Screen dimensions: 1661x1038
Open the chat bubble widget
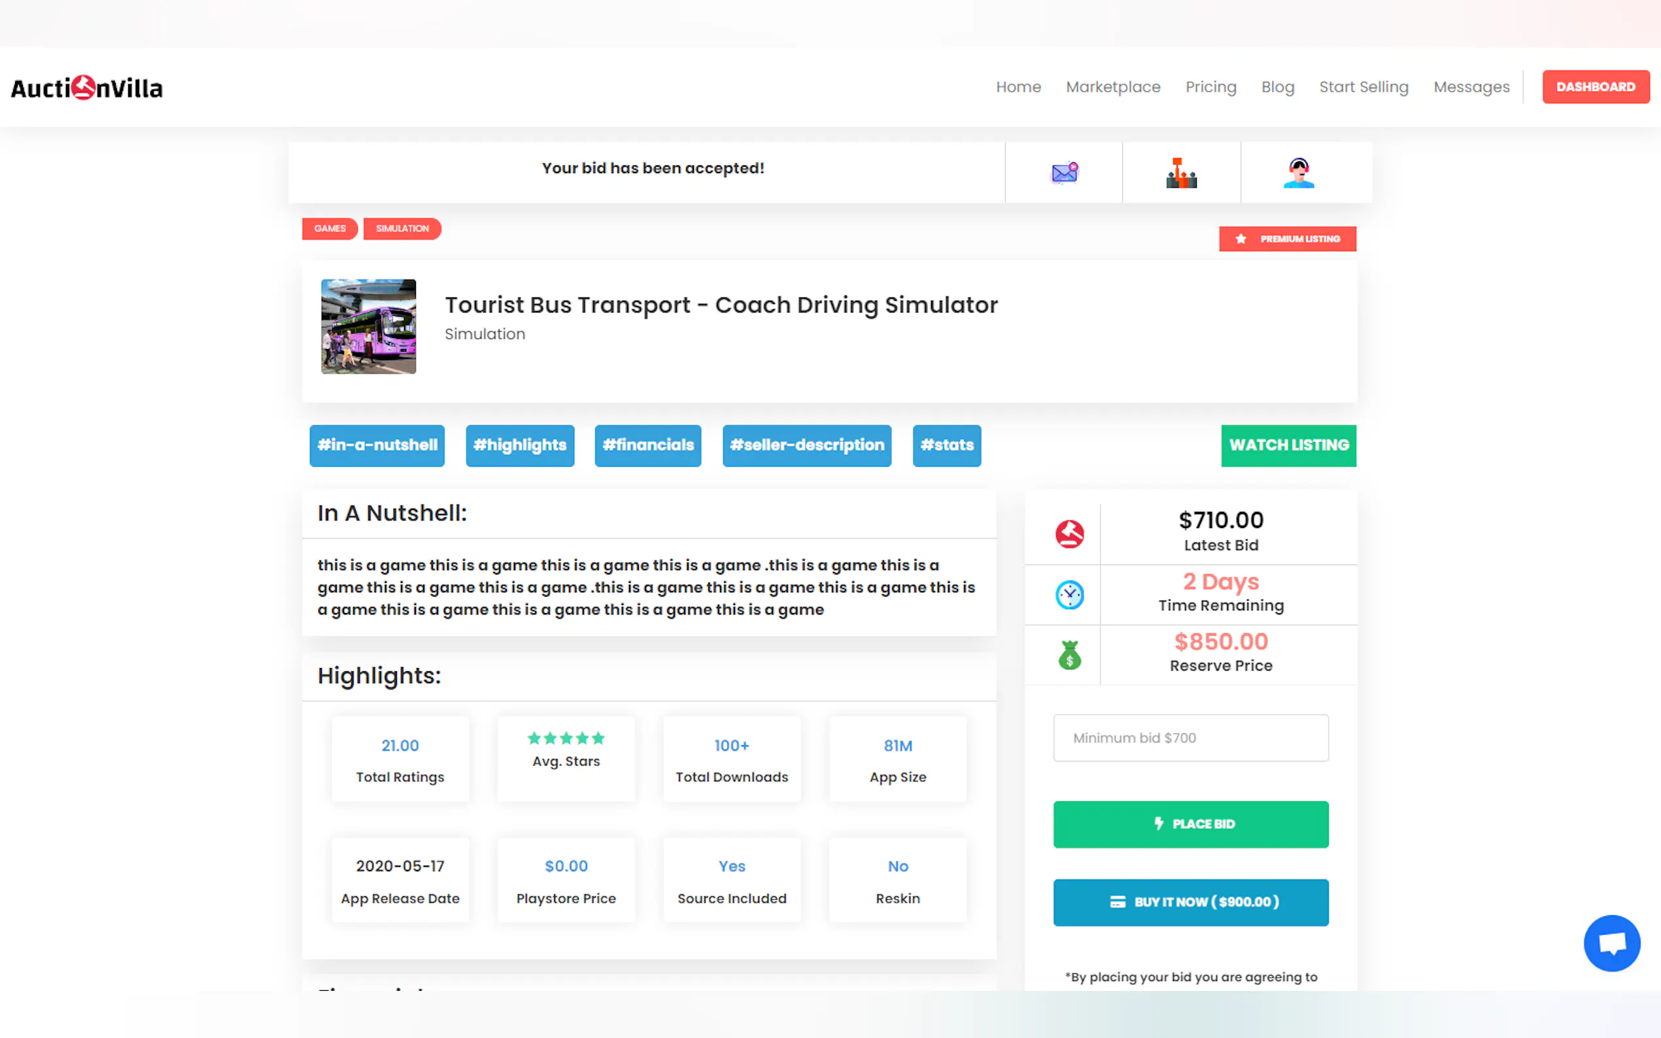1611,943
